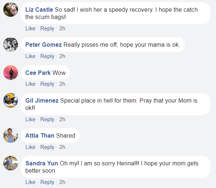Visit Sandra Yun's name link
The image size is (216, 188).
click(x=42, y=163)
